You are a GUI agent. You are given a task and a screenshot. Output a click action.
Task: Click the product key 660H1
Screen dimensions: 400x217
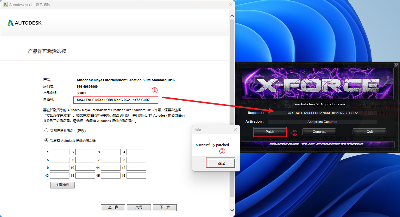coord(81,93)
